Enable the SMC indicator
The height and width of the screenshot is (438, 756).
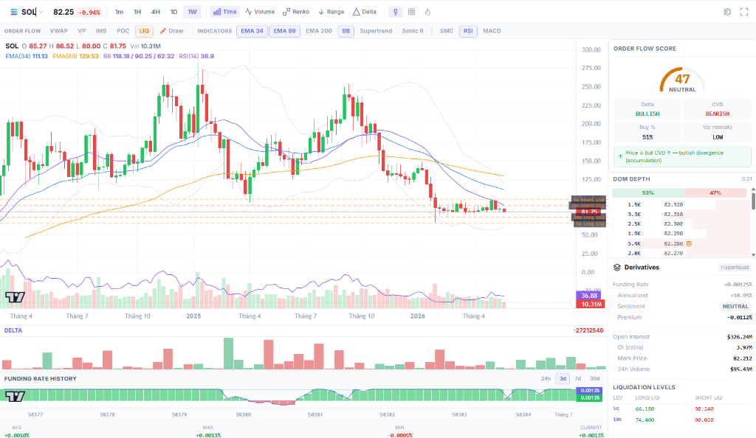point(447,31)
